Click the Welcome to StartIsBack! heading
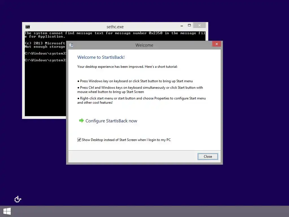The height and width of the screenshot is (217, 289). point(101,57)
